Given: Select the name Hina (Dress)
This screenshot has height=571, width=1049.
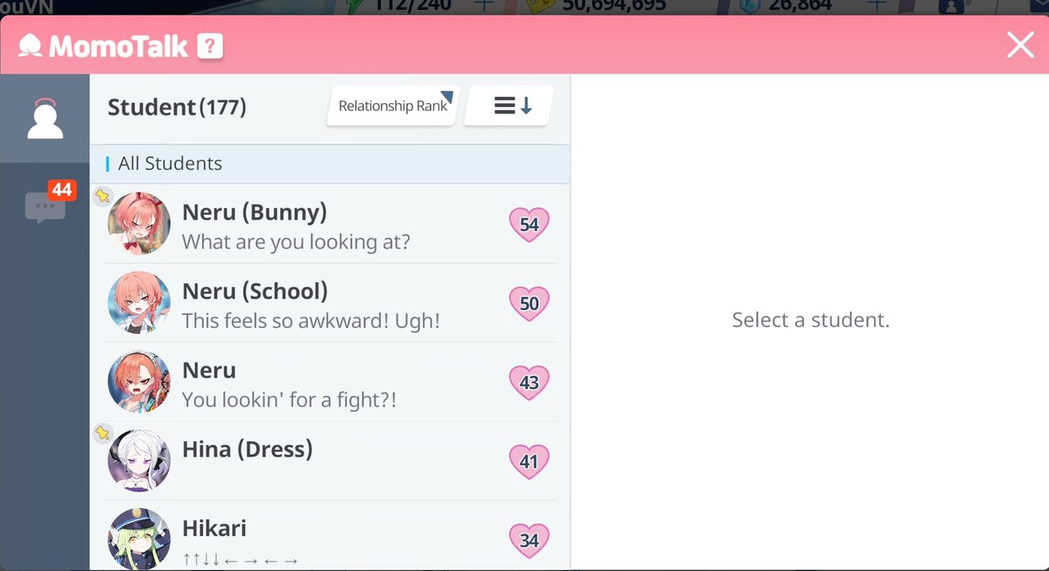Looking at the screenshot, I should click(248, 449).
